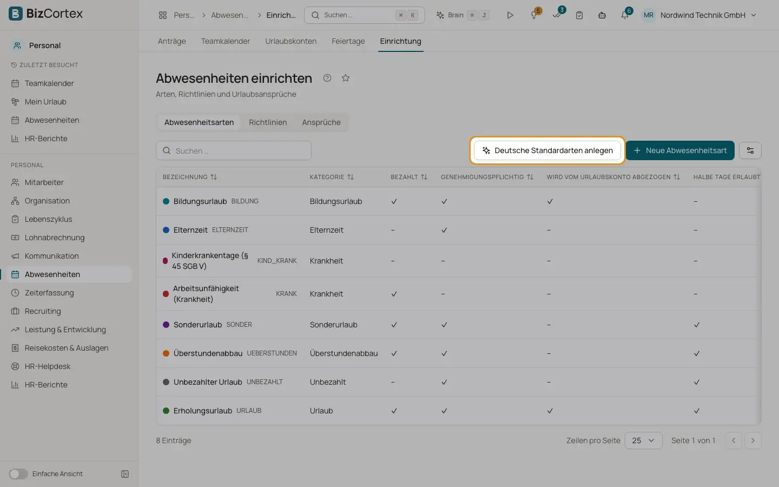Open the clipboard icon in top bar

[579, 15]
